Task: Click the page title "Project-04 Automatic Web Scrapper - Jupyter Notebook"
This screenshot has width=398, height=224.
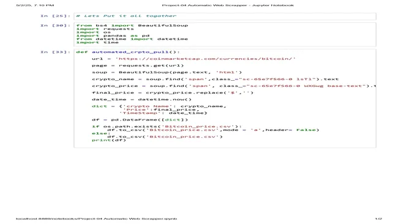Action: tap(228, 5)
